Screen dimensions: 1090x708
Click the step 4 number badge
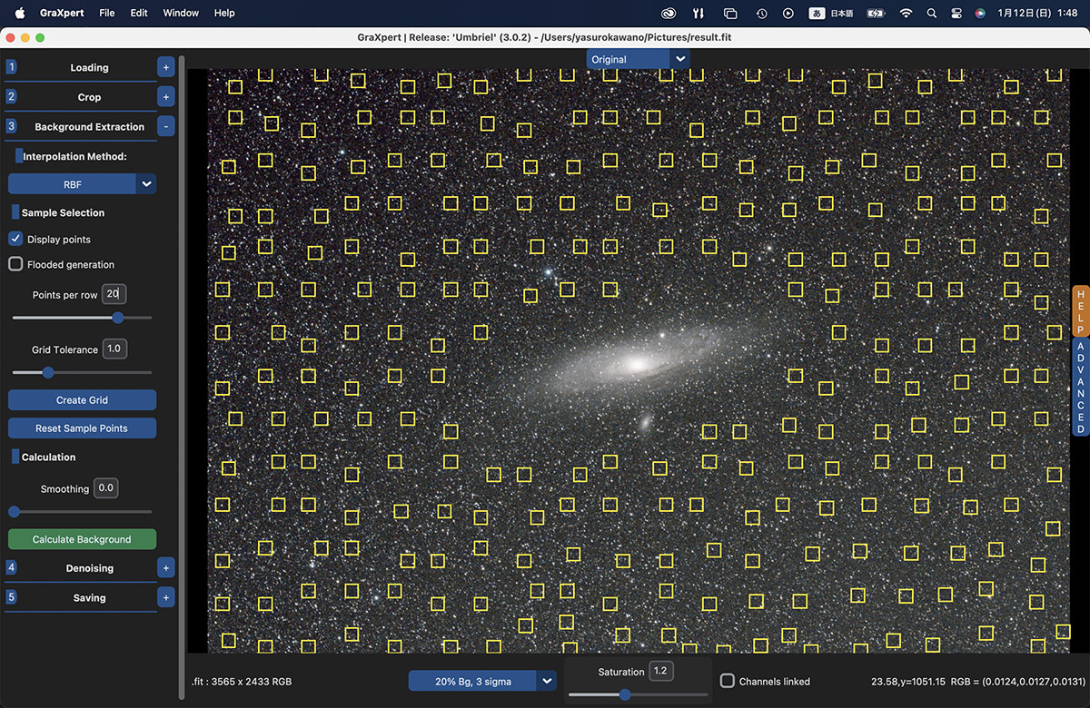pyautogui.click(x=11, y=567)
